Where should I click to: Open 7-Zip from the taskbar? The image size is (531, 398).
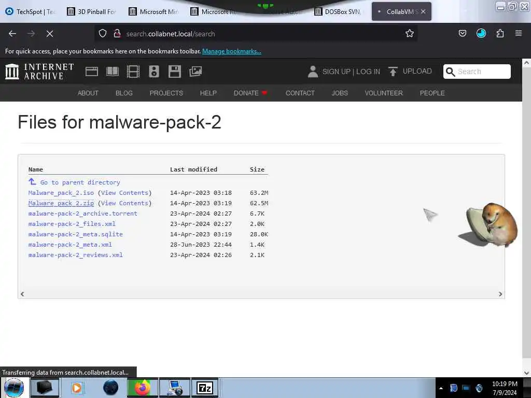tap(205, 388)
